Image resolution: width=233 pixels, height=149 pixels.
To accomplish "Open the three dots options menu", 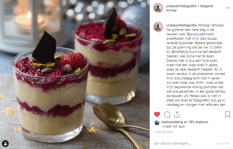I will pos(228,8).
